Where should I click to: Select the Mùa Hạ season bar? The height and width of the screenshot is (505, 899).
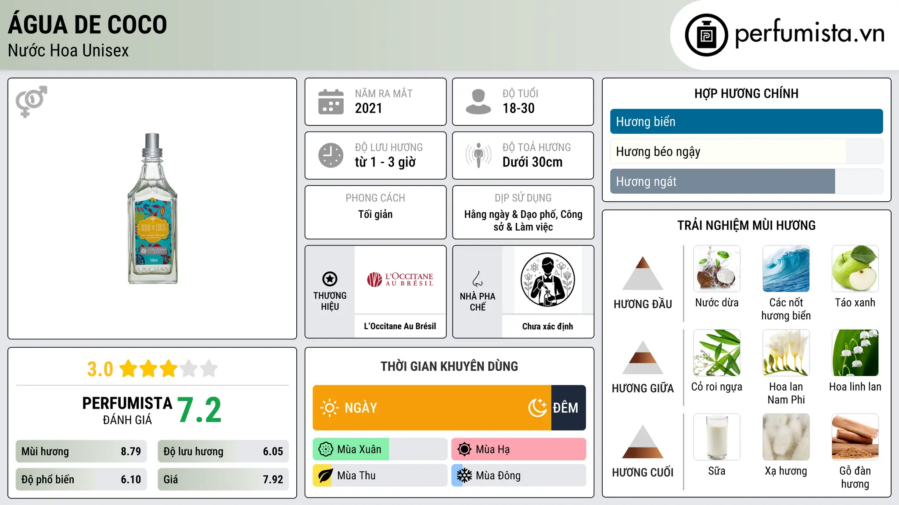pyautogui.click(x=518, y=449)
